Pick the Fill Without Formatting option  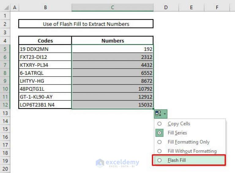tap(190, 151)
